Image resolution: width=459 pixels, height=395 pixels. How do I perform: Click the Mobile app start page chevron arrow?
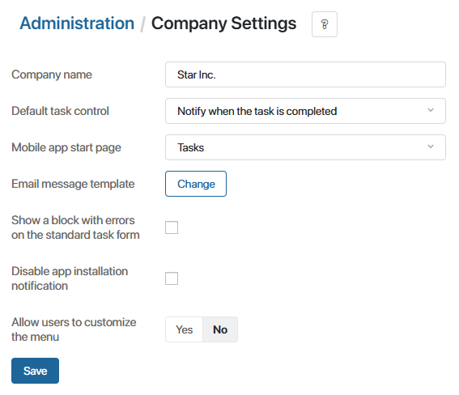(431, 147)
